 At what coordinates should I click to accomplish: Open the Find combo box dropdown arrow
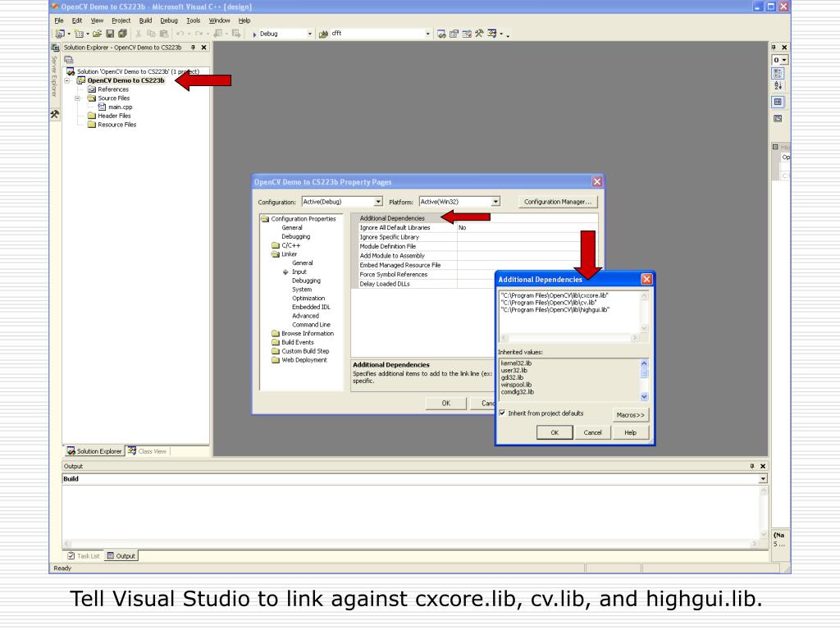click(x=427, y=34)
